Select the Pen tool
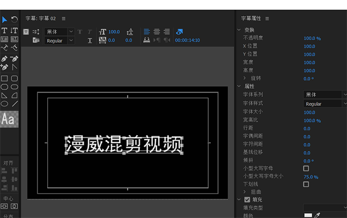The image size is (347, 218). 5,58
